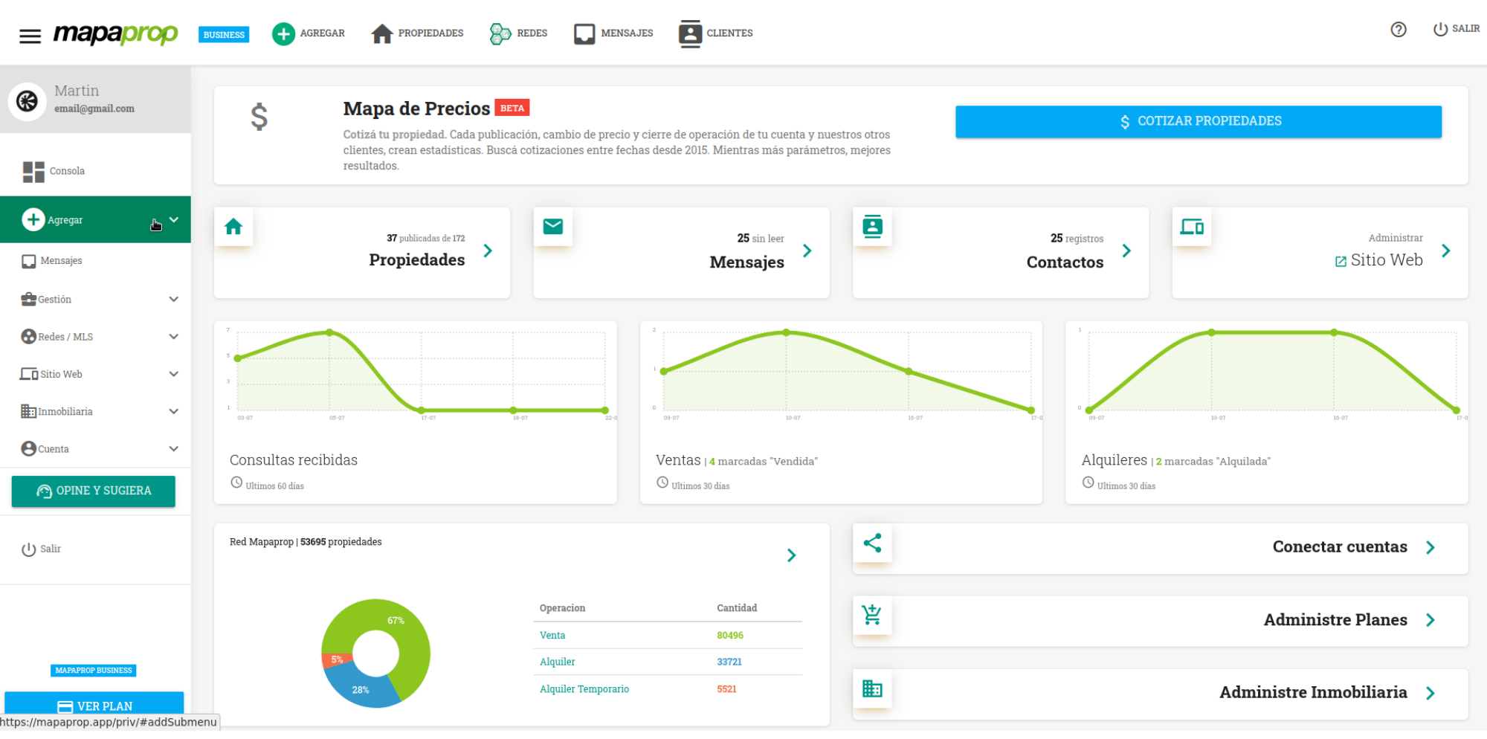Click the envelope icon on Mensajes card

[553, 226]
